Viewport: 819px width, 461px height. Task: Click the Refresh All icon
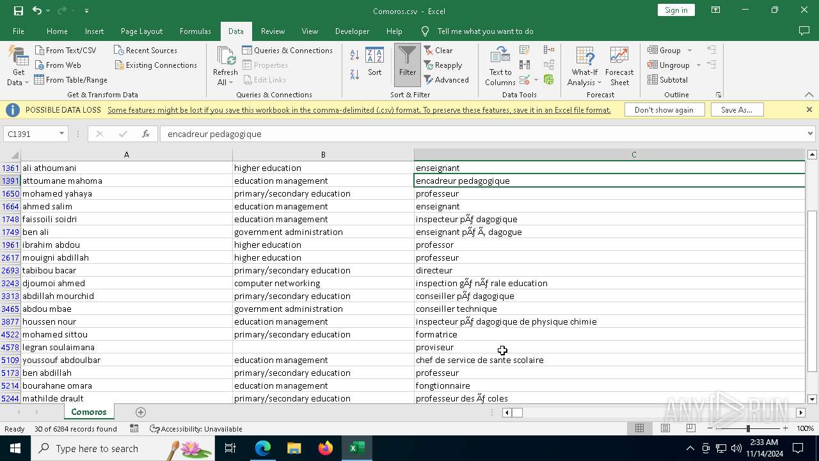(225, 57)
